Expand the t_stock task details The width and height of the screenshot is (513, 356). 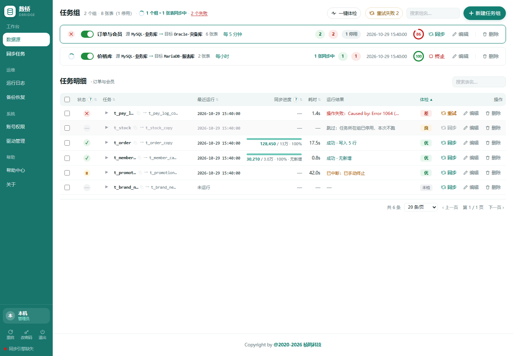coord(107,127)
